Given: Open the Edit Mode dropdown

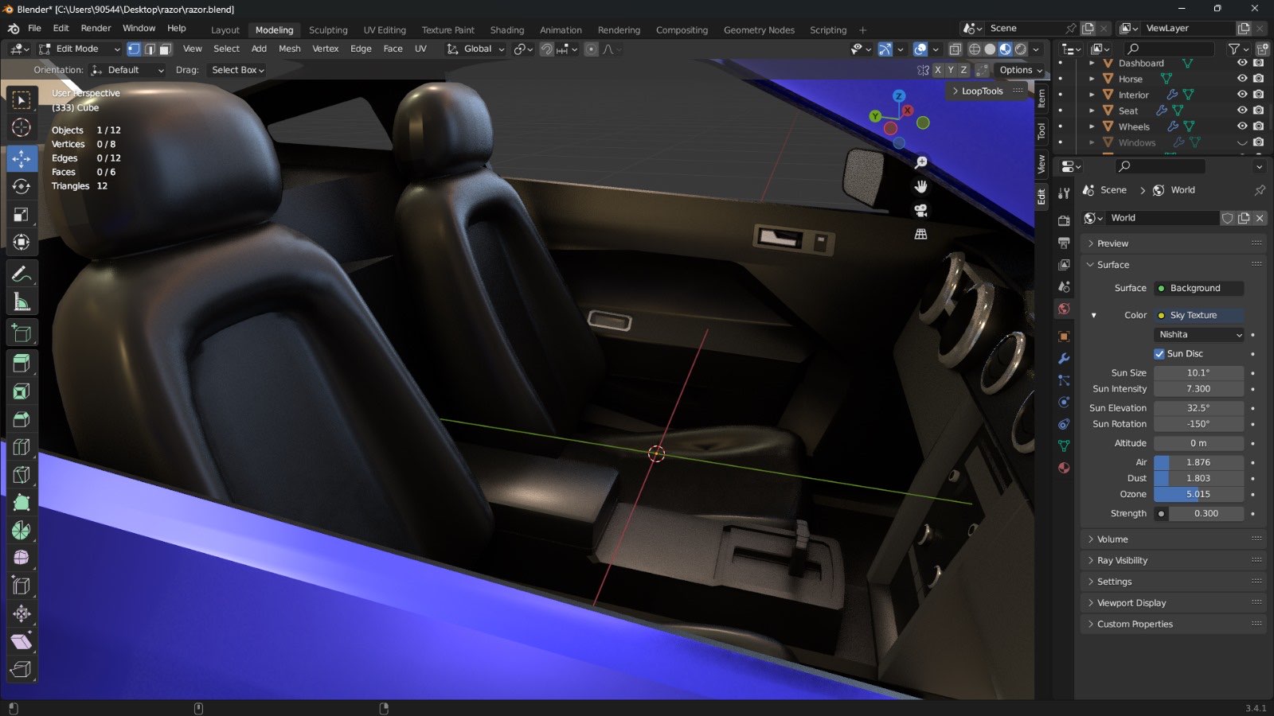Looking at the screenshot, I should coord(80,49).
